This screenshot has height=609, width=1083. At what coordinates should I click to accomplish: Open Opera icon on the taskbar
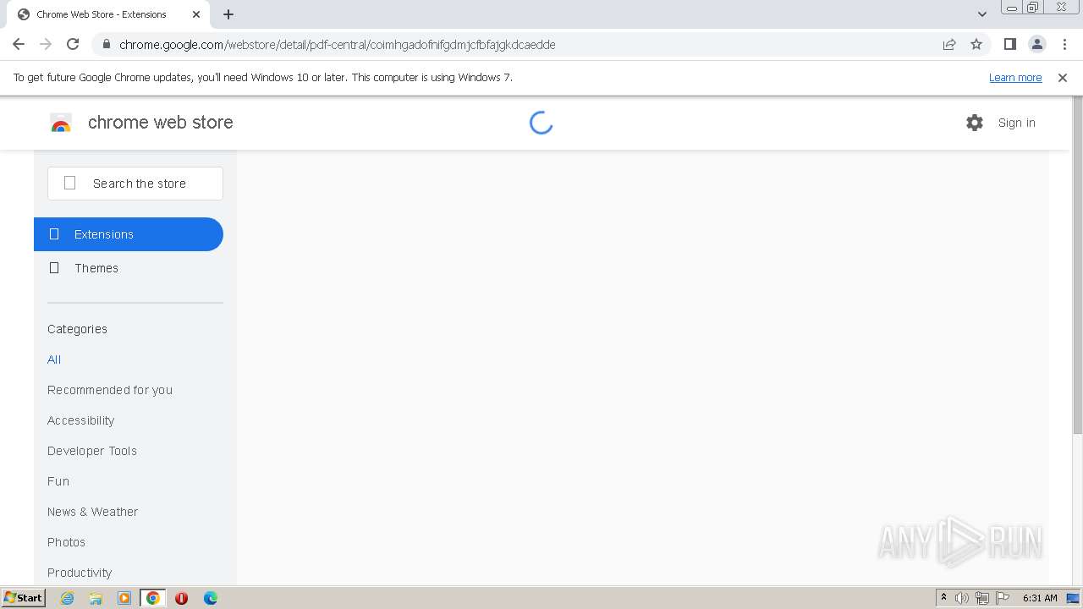[x=181, y=598]
